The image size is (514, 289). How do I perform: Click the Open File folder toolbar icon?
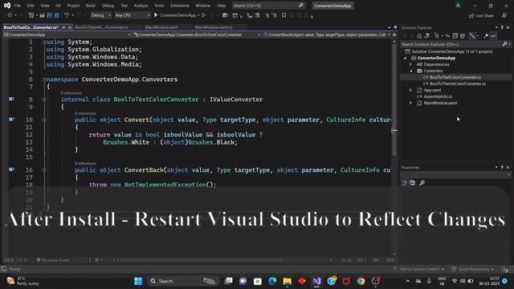[x=42, y=15]
